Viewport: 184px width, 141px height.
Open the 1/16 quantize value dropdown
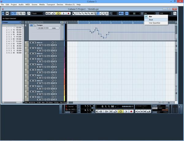point(165,13)
